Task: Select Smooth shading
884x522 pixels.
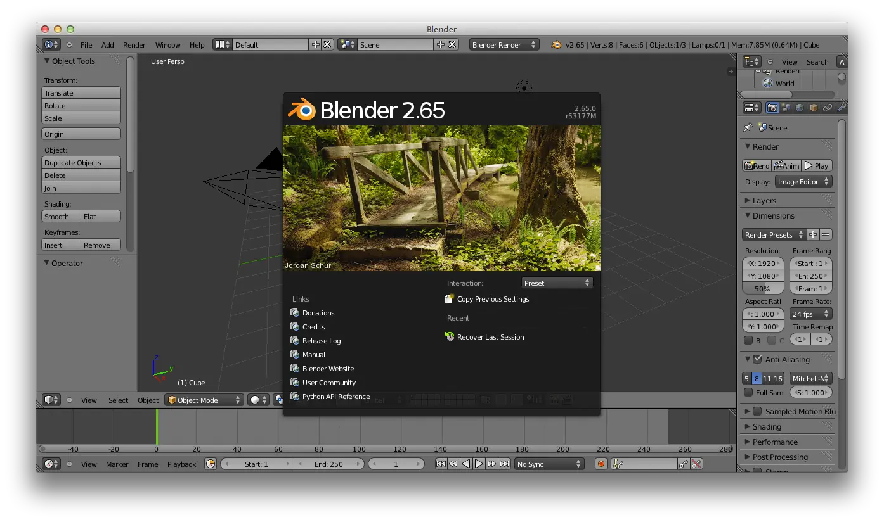Action: [62, 217]
